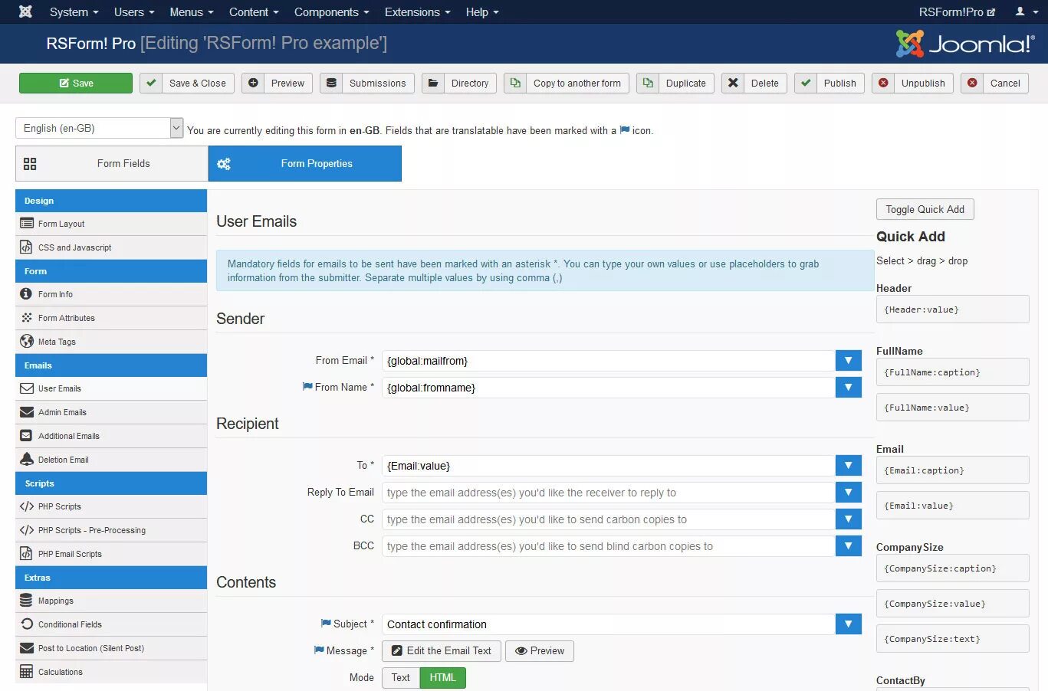This screenshot has height=691, width=1048.
Task: Preview the email message
Action: coord(540,651)
